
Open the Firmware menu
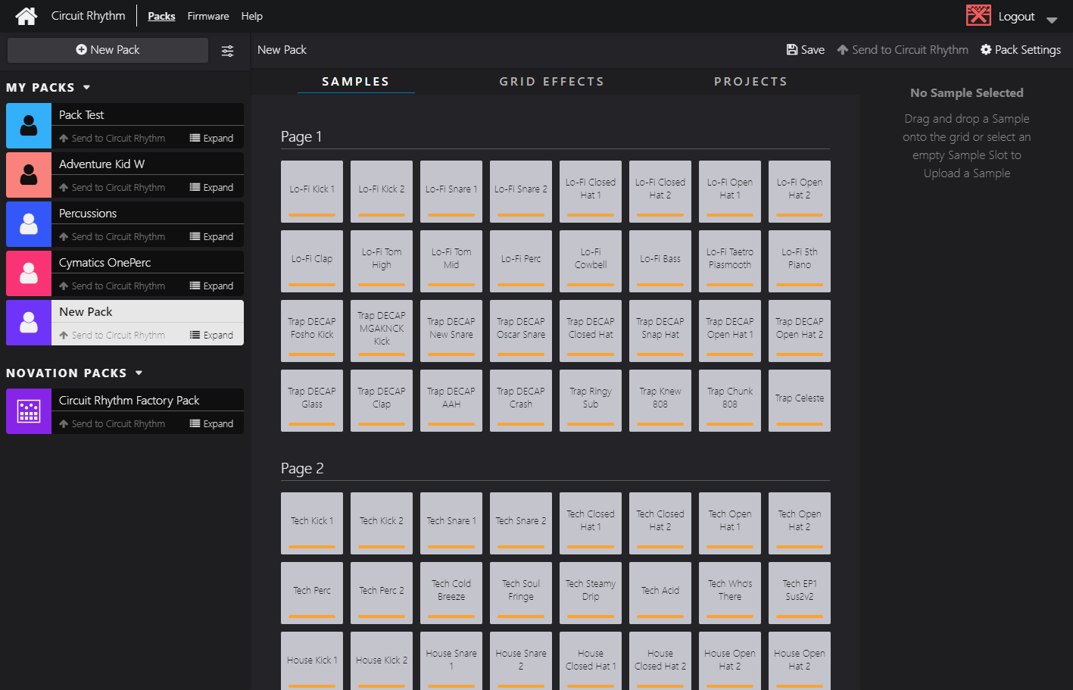click(208, 16)
